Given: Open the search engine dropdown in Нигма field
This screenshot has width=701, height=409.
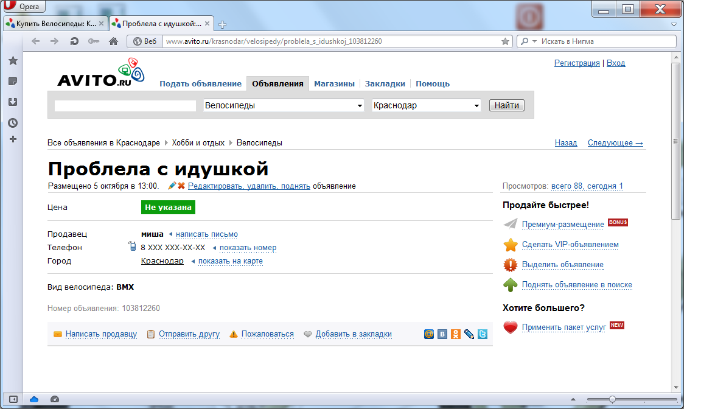Looking at the screenshot, I should 529,41.
